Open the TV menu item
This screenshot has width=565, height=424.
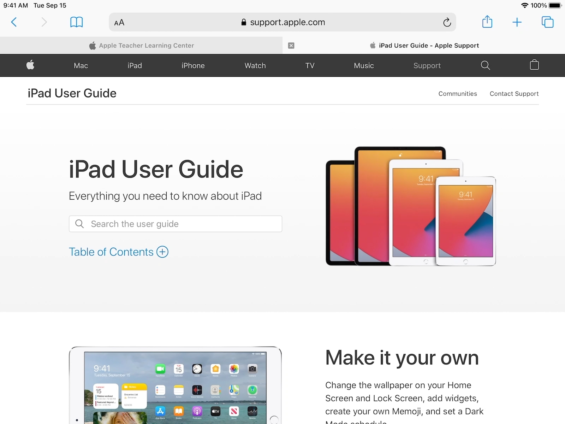(310, 66)
